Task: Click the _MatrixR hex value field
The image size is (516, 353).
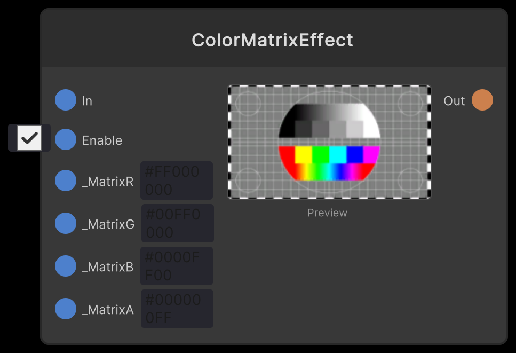Action: pyautogui.click(x=177, y=181)
